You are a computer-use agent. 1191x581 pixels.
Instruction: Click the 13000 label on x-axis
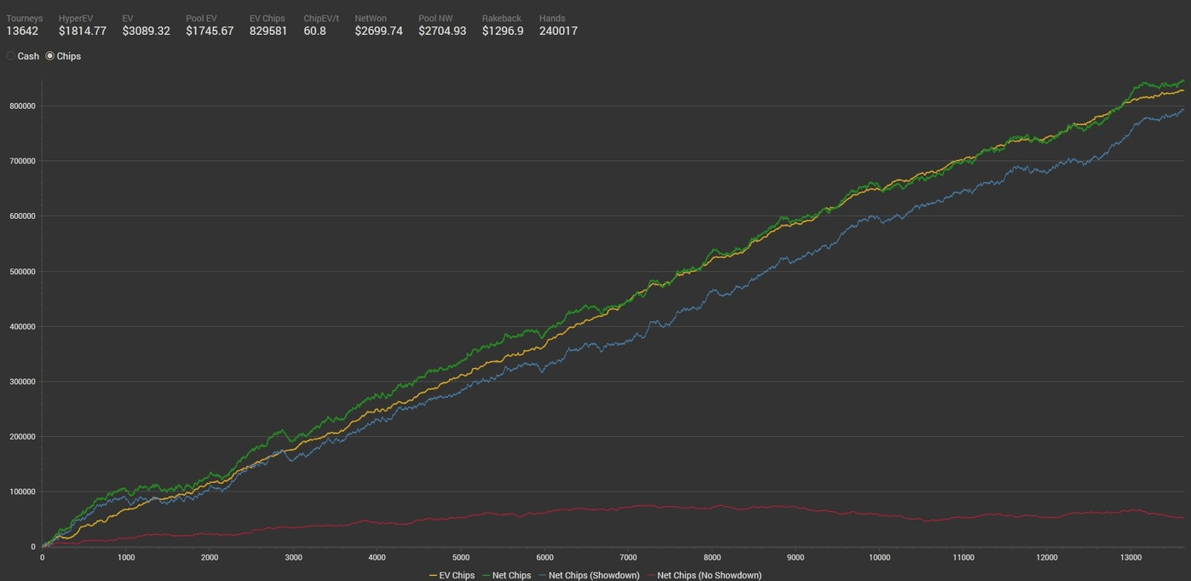[x=1131, y=558]
